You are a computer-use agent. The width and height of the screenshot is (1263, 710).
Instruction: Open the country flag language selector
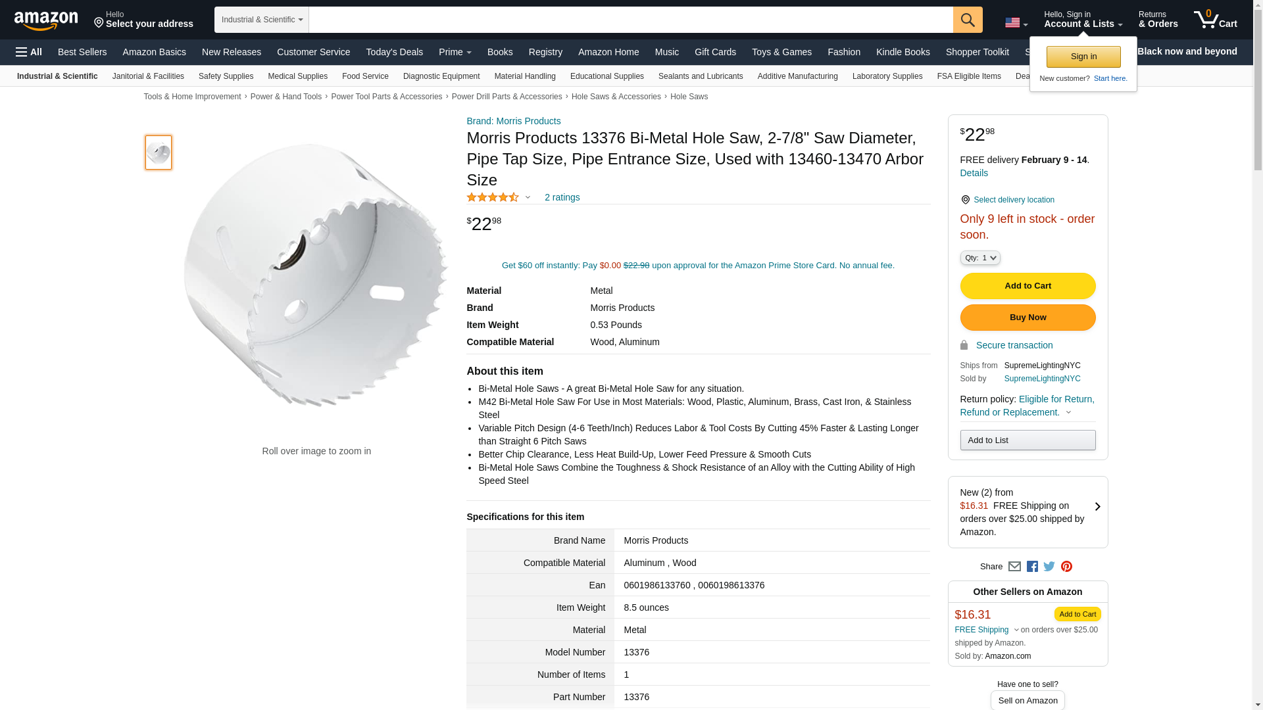pos(1016,23)
